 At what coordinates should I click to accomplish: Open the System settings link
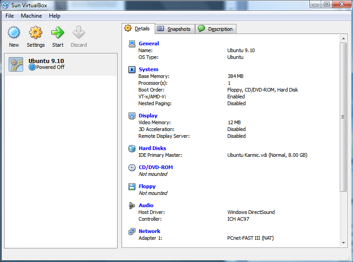click(x=148, y=69)
